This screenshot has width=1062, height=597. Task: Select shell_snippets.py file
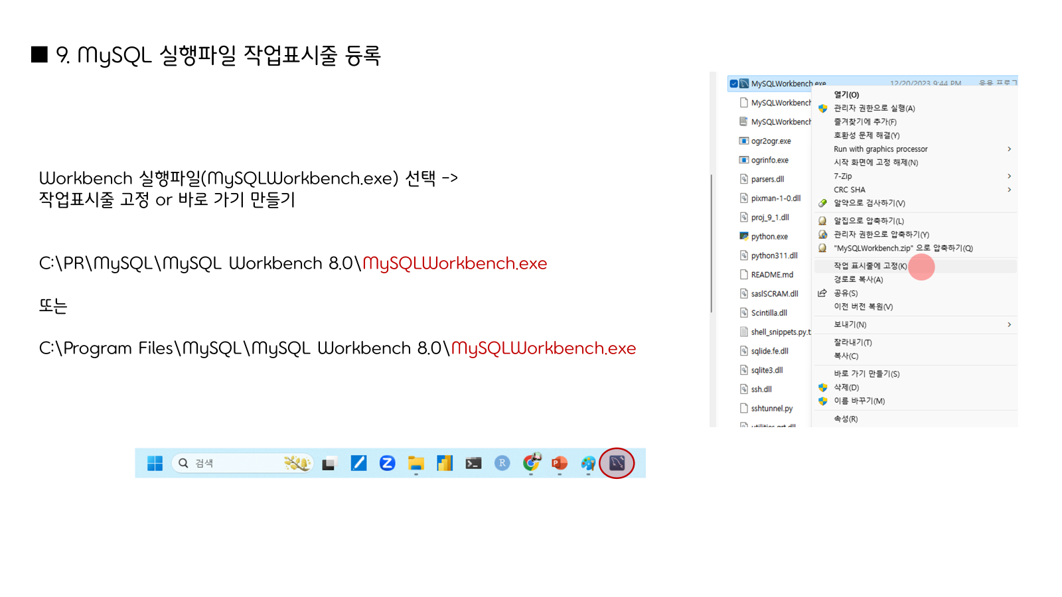click(x=781, y=332)
